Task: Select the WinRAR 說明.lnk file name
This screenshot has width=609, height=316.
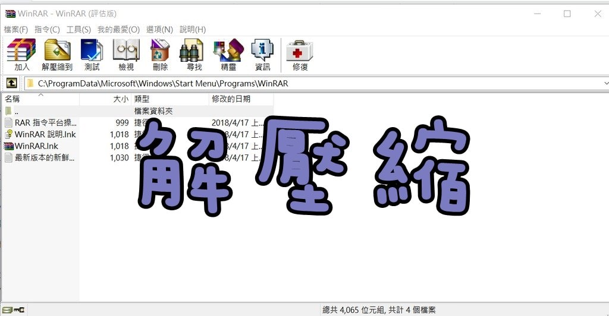Action: click(45, 135)
